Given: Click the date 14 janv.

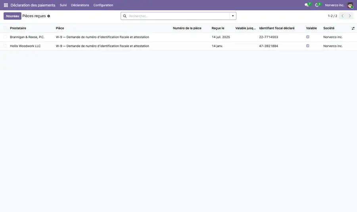Looking at the screenshot, I should 217,46.
